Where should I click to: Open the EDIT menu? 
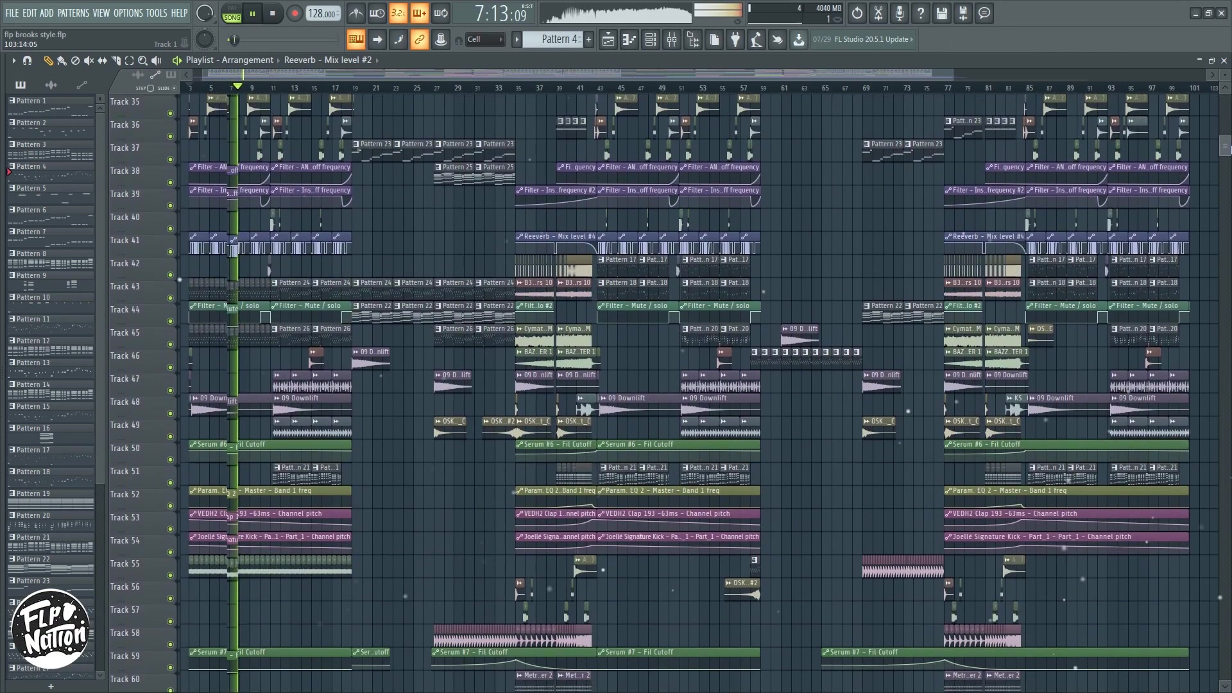(x=30, y=13)
